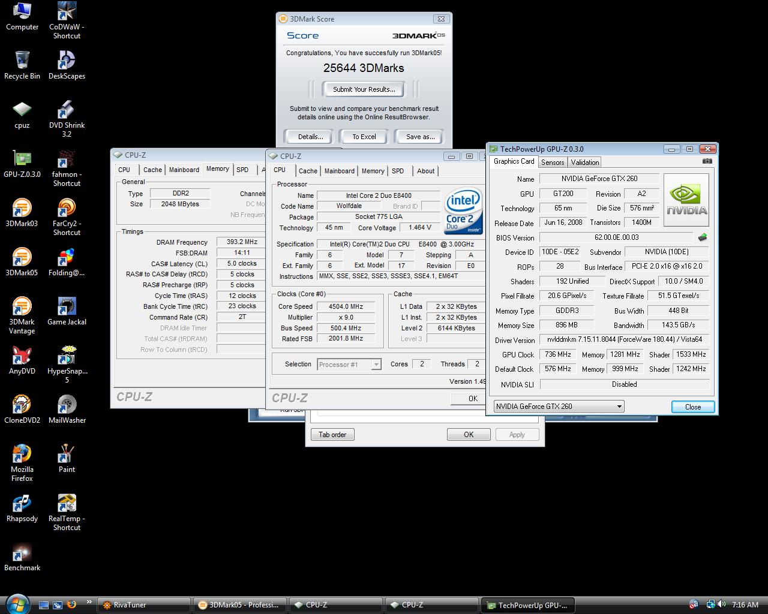
Task: Close GPU-Z with the Close button
Action: click(693, 407)
